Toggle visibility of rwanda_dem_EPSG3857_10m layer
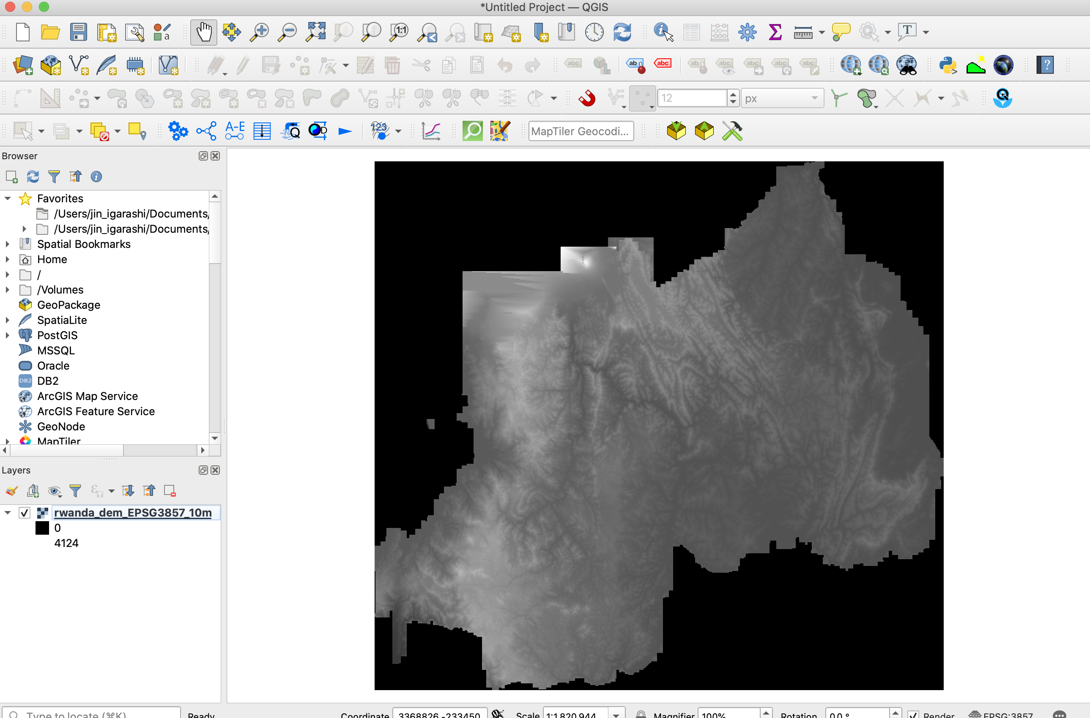The height and width of the screenshot is (718, 1090). (x=24, y=512)
